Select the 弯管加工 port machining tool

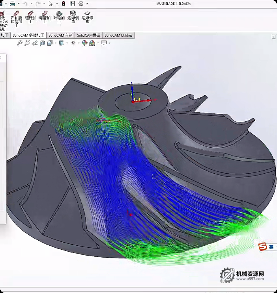(45, 17)
